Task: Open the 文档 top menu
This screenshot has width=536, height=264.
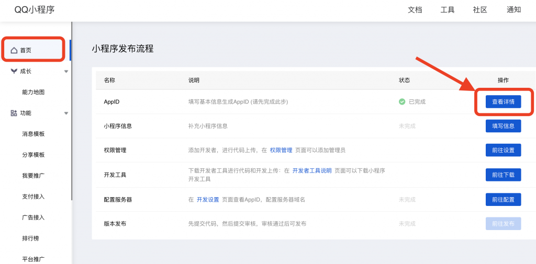Action: (x=415, y=10)
